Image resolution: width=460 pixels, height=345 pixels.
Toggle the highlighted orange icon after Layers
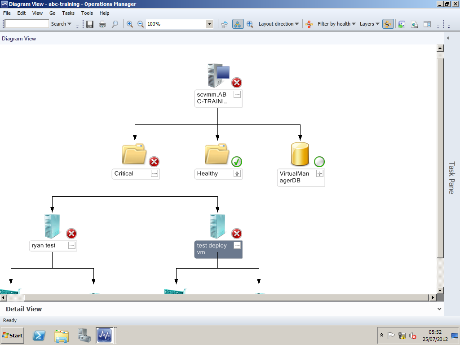[x=388, y=24]
